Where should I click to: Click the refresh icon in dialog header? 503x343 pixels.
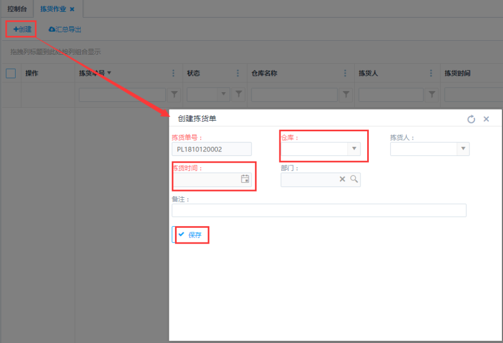[471, 119]
